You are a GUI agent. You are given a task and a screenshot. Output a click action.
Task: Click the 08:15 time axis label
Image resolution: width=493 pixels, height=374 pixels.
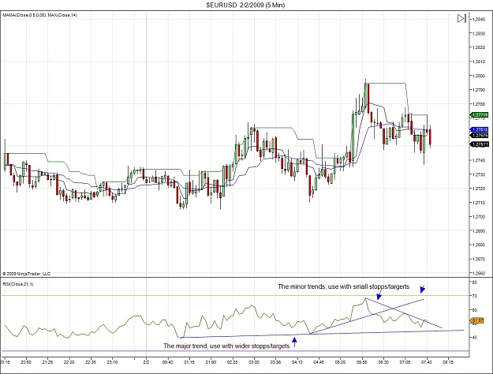(x=448, y=362)
